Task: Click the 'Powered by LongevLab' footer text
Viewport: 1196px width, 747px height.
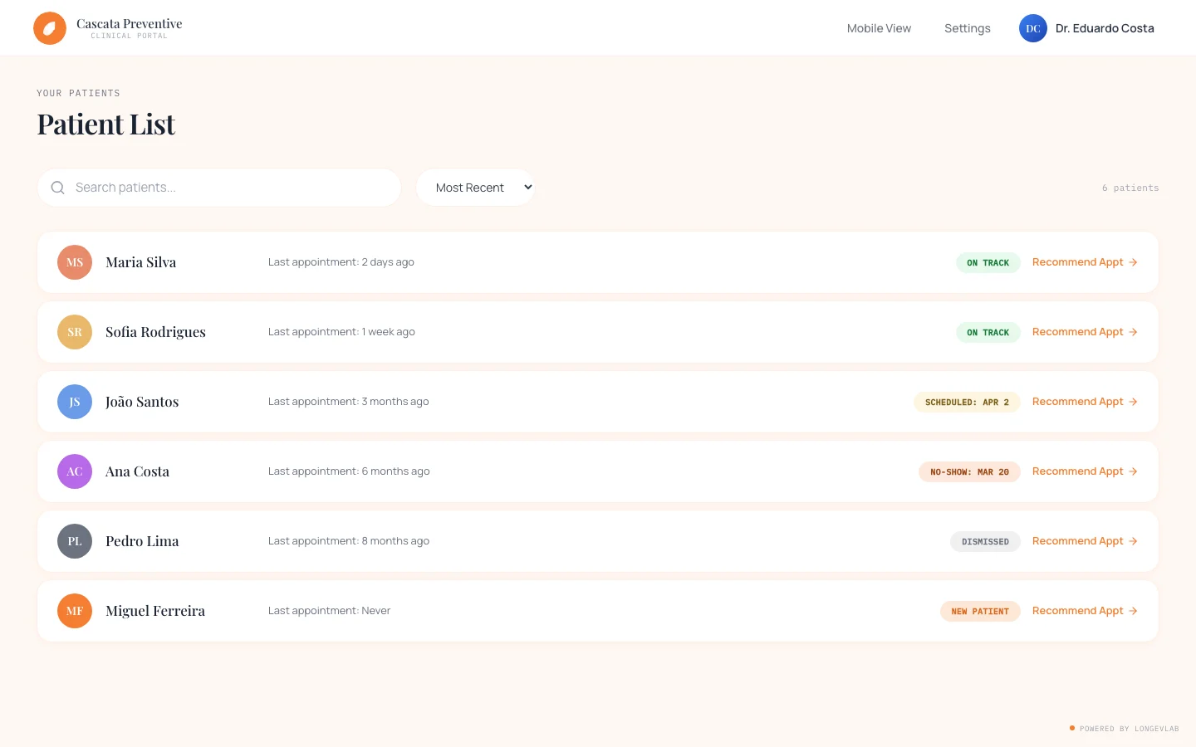Action: pos(1129,729)
